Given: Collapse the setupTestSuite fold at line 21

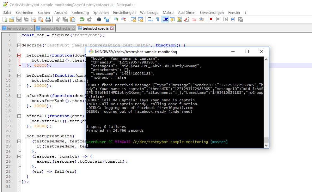Looking at the screenshot, I should tap(19, 141).
